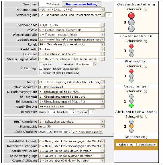The image size is (163, 165).
Task: Edit the Stangen Holzanteile field
Action: click(52, 112)
